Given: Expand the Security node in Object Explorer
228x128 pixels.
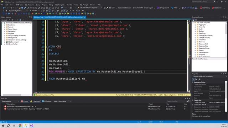Looking at the screenshot, I should (x=5, y=27).
